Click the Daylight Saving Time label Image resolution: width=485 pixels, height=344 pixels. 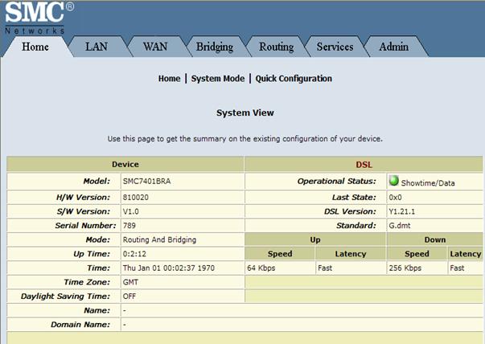pos(65,297)
